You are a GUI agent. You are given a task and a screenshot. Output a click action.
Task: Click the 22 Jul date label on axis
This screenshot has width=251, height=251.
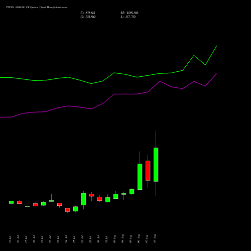tap(50, 239)
